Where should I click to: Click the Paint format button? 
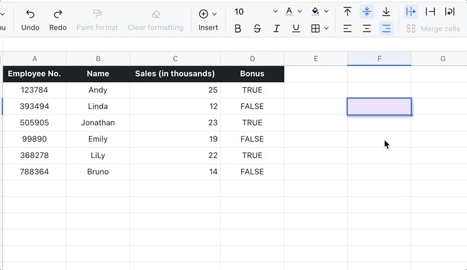click(97, 19)
